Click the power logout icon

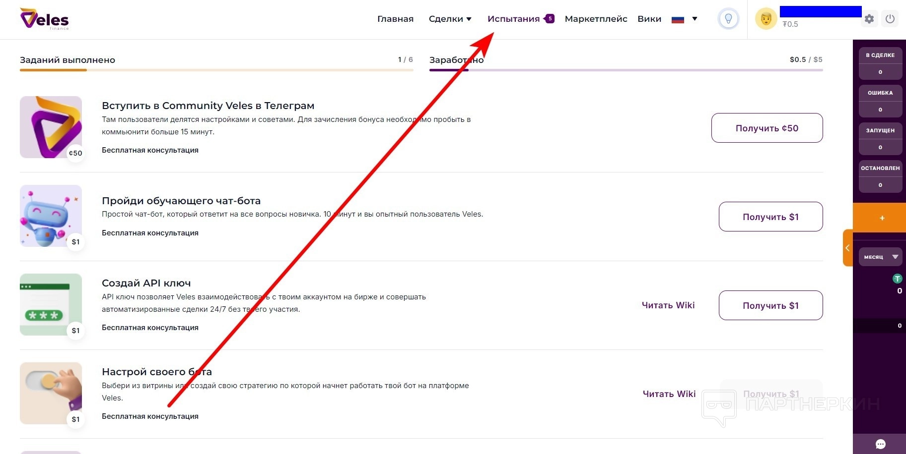[890, 19]
